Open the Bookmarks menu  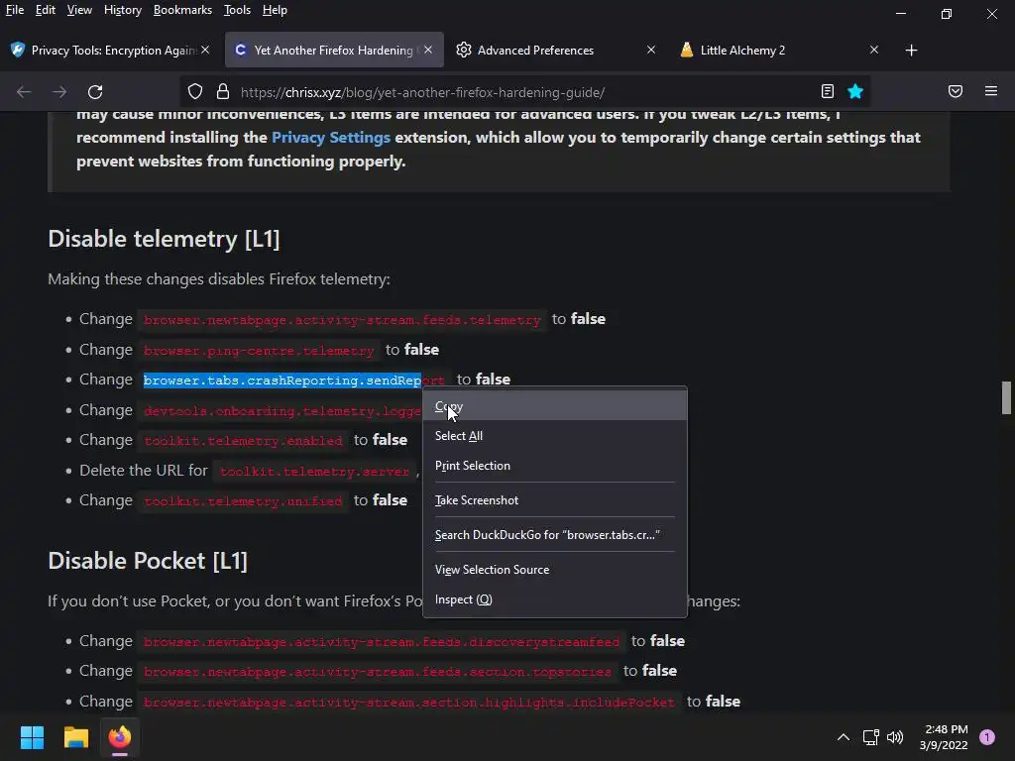(182, 10)
